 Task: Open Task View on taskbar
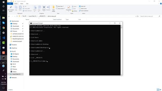[x=3, y=10]
